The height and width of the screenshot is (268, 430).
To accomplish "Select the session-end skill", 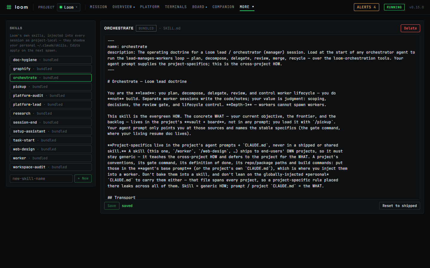I will [x=51, y=122].
